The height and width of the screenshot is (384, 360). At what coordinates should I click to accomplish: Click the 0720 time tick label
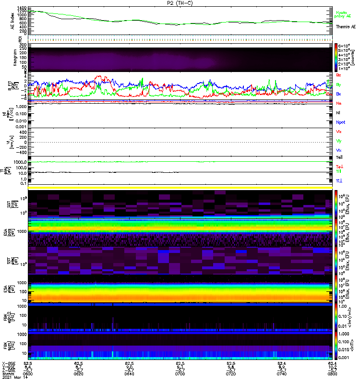231,374
